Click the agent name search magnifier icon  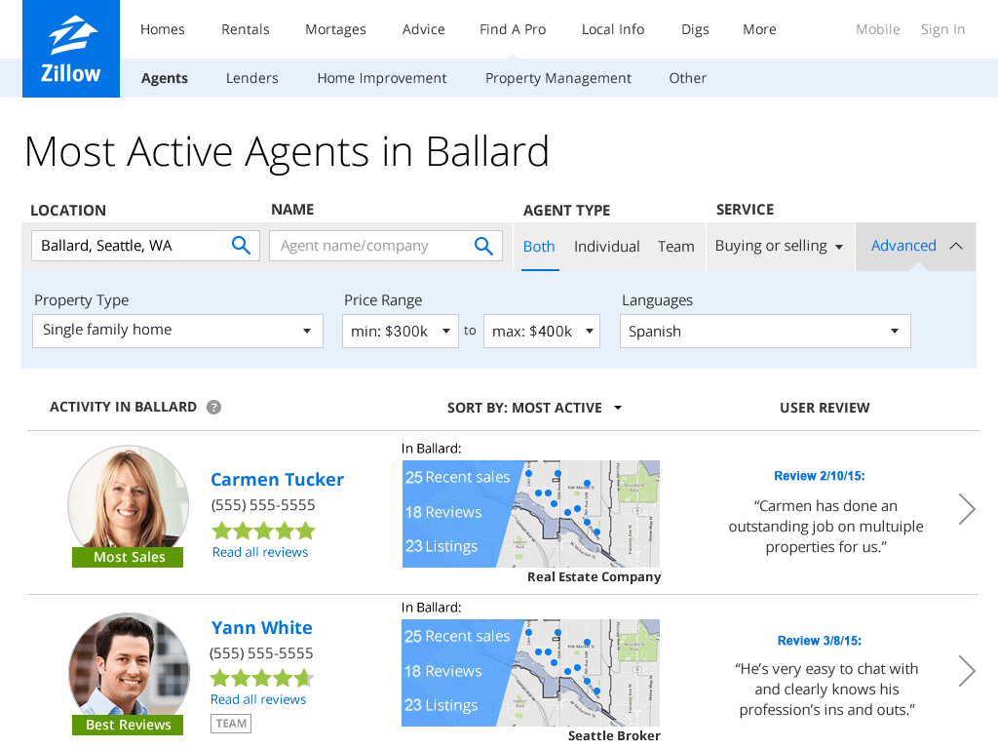click(483, 246)
